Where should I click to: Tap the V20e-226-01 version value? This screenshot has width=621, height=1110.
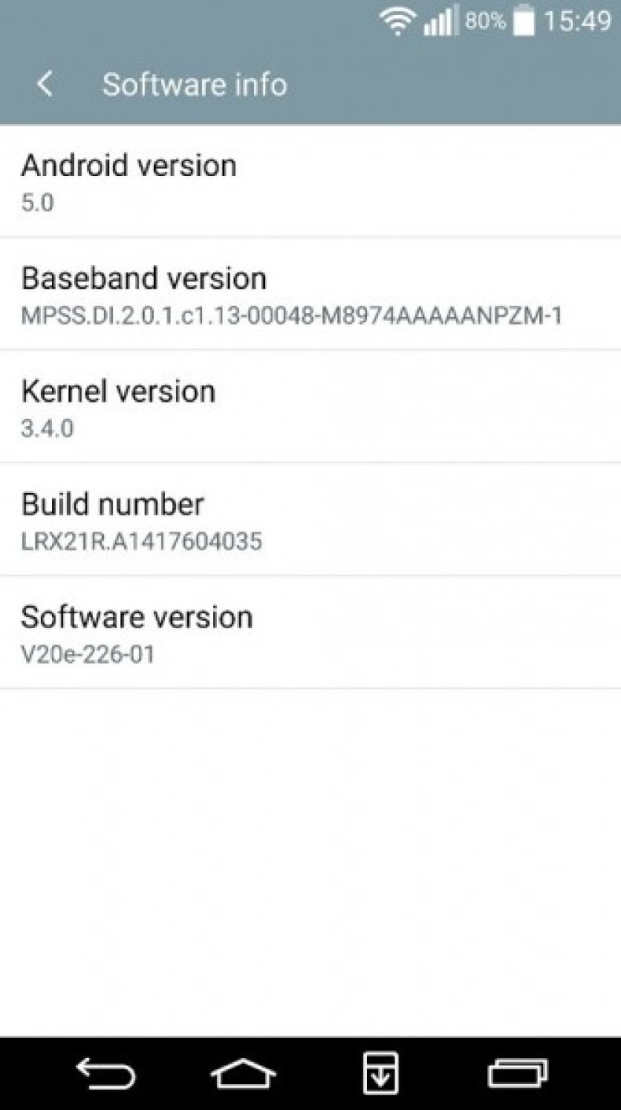pyautogui.click(x=88, y=654)
